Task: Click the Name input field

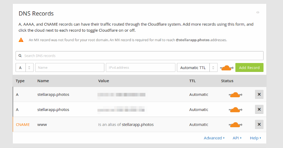Action: [x=70, y=67]
